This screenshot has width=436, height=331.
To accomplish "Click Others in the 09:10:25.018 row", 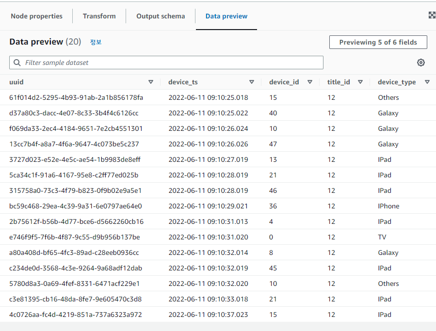I will (388, 97).
